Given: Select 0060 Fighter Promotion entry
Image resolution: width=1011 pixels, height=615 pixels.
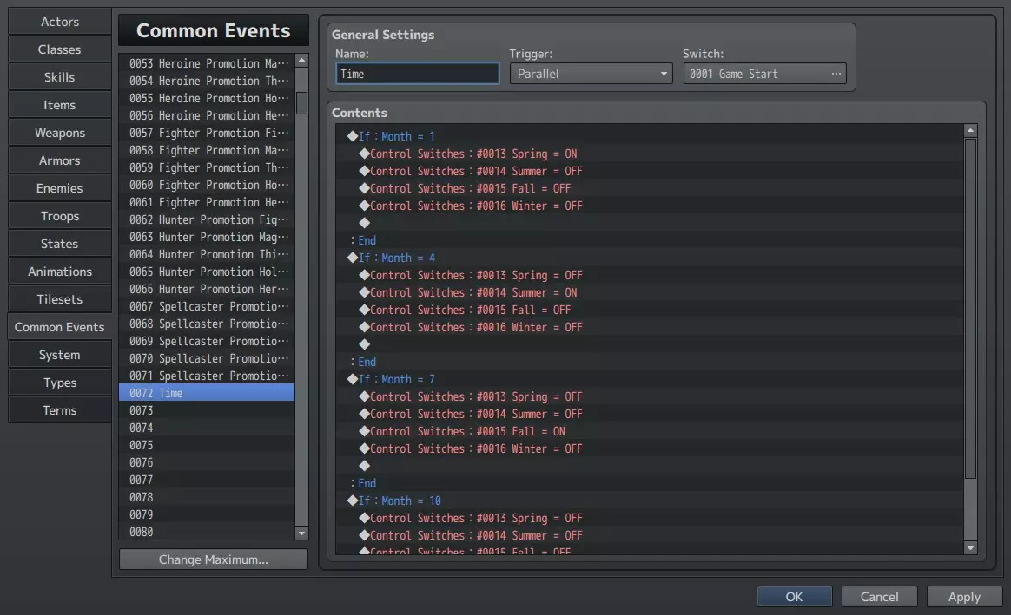Looking at the screenshot, I should click(207, 185).
